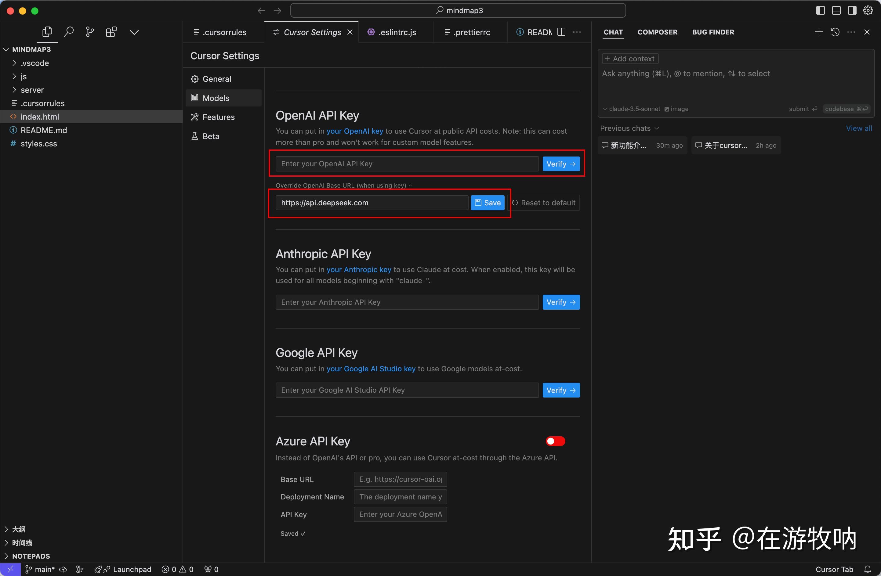The width and height of the screenshot is (881, 576).
Task: Toggle the bottom panel layout button
Action: 836,11
